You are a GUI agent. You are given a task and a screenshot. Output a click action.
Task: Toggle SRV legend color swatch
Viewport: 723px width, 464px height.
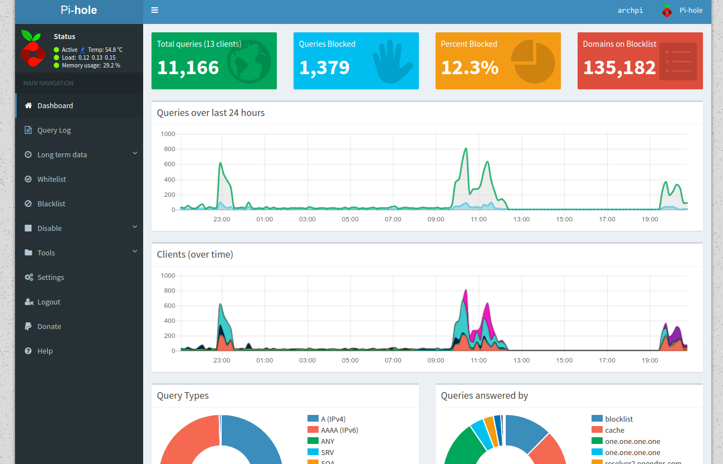coord(312,452)
